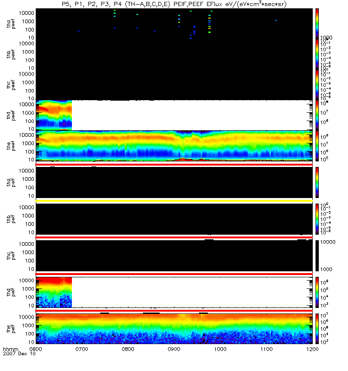Image resolution: width=348 pixels, height=371 pixels.
Task: Click the 10 tick label of 'the peef'
Action: (31, 160)
